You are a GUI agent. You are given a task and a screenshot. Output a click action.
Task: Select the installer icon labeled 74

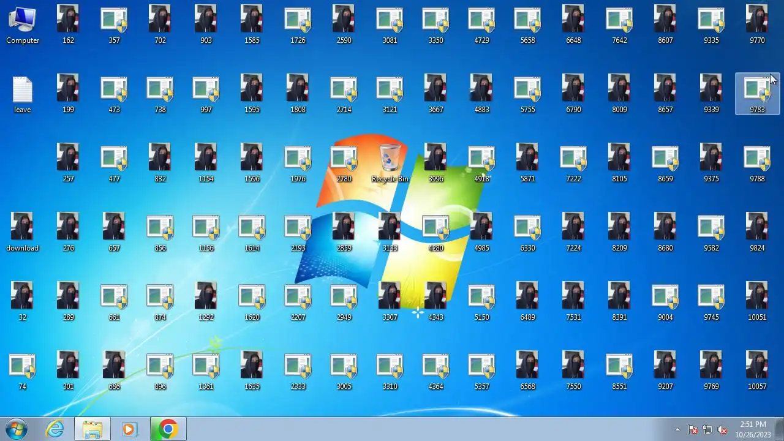click(x=23, y=371)
